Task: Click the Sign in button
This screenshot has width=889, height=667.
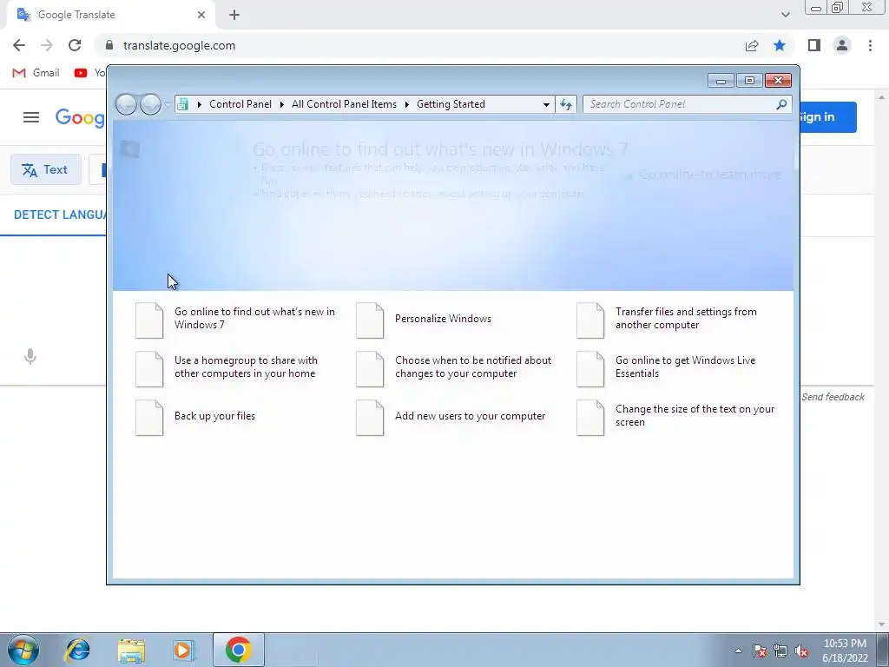Action: click(x=827, y=117)
